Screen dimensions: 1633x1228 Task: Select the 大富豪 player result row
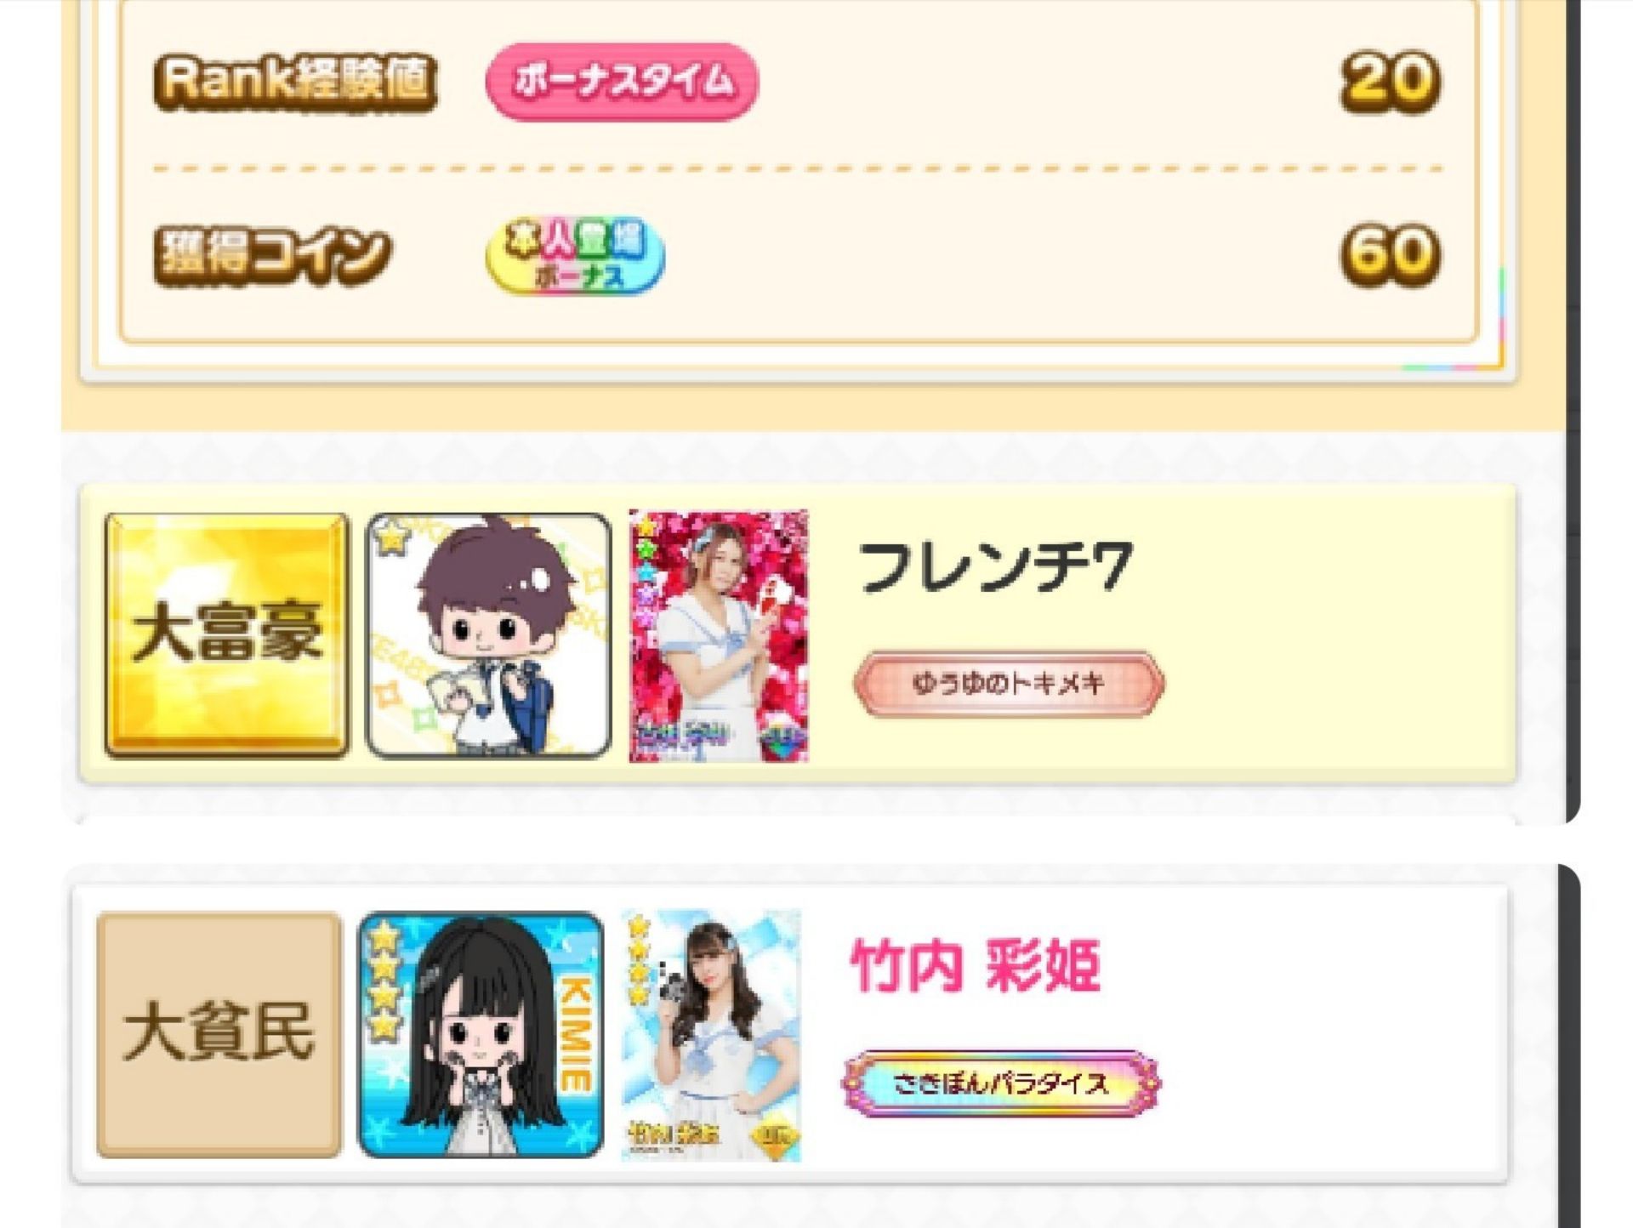coord(798,634)
